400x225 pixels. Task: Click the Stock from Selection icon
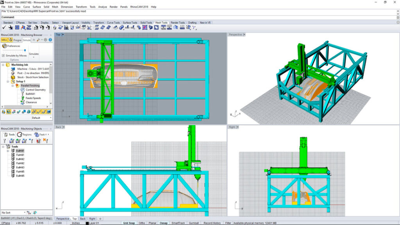14,77
